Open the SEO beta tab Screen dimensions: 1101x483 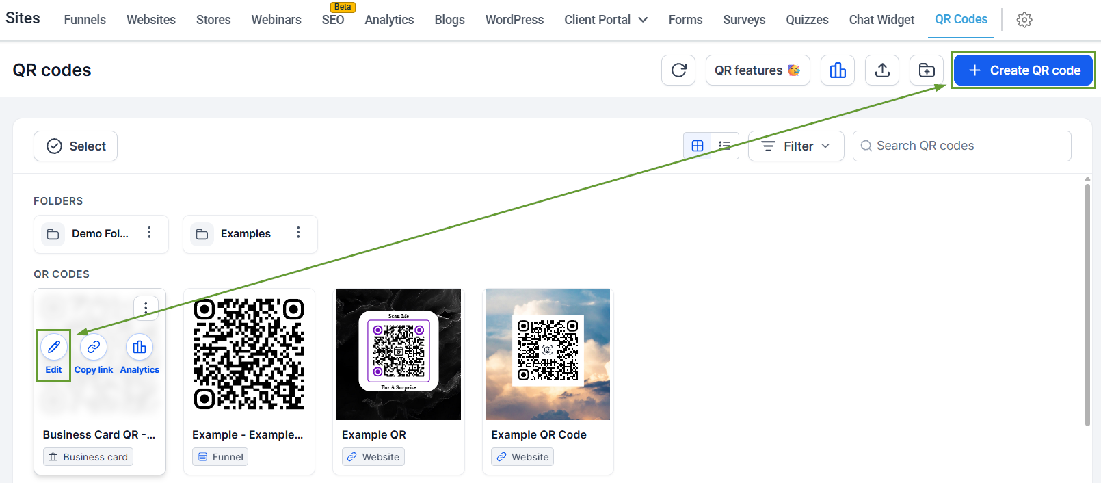click(333, 20)
